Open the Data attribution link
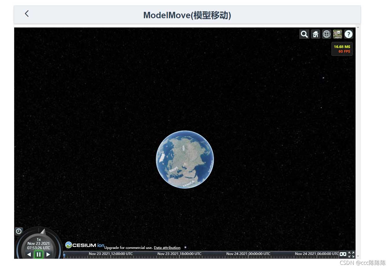This screenshot has width=390, height=268. click(167, 248)
